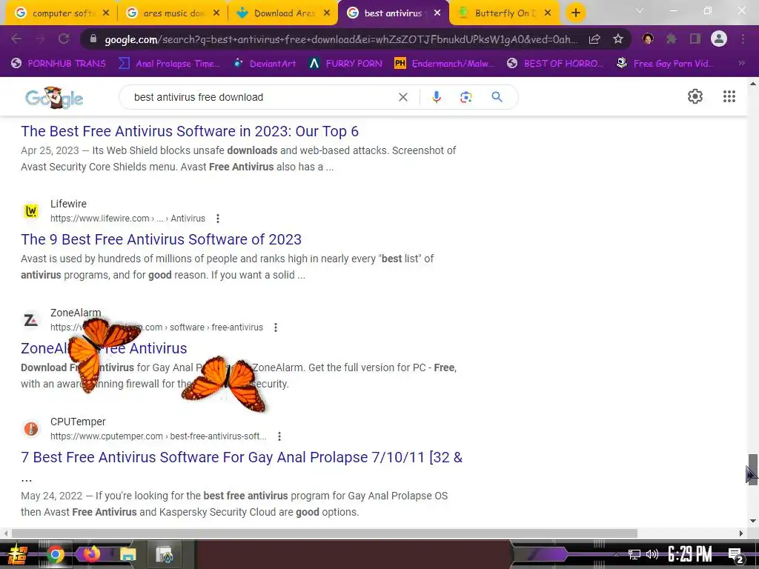Viewport: 759px width, 569px height.
Task: Click the vertical scrollbar thumb
Action: 753,468
